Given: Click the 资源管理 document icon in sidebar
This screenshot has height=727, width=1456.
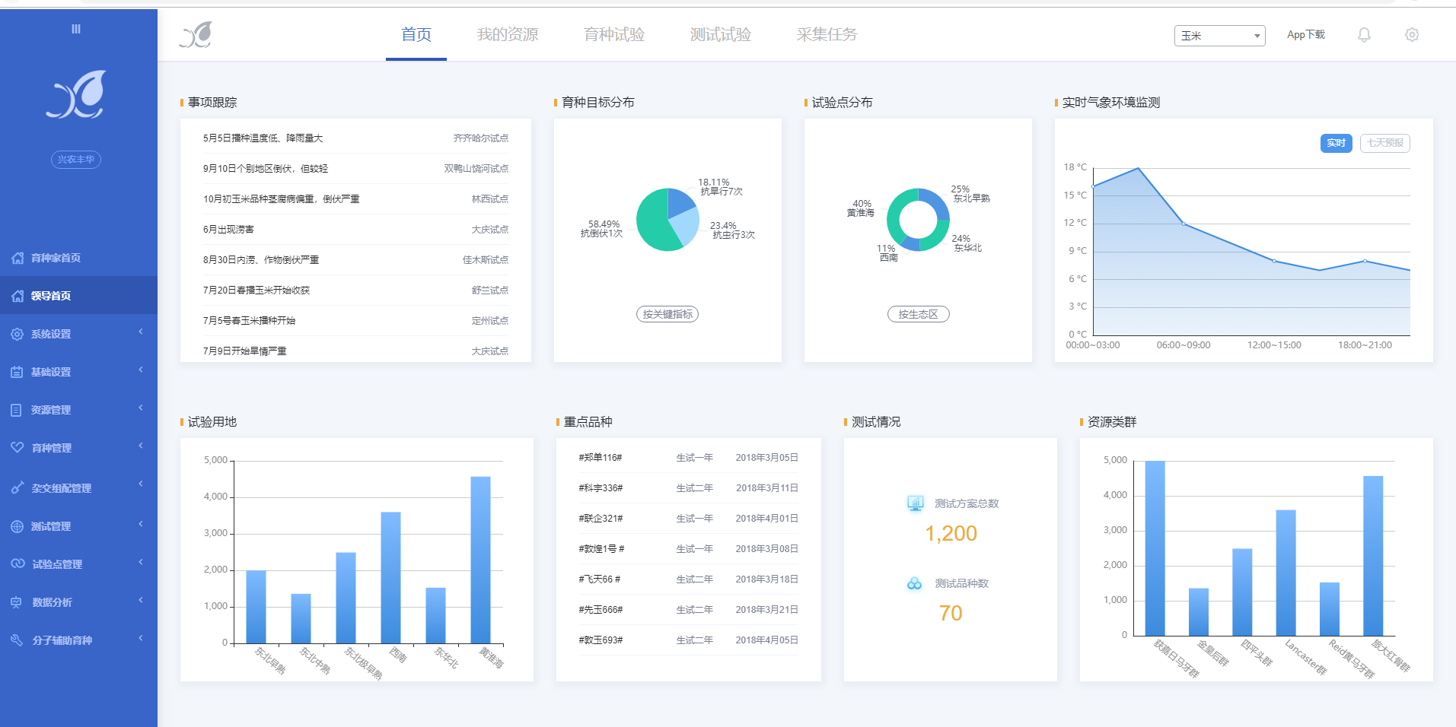Looking at the screenshot, I should [x=17, y=410].
